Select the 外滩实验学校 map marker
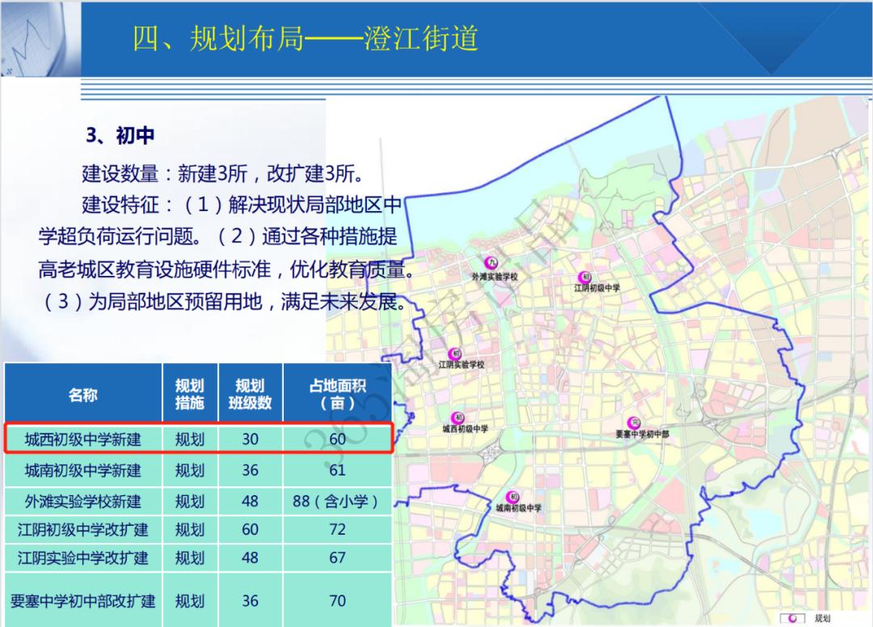The height and width of the screenshot is (627, 873). click(x=491, y=261)
